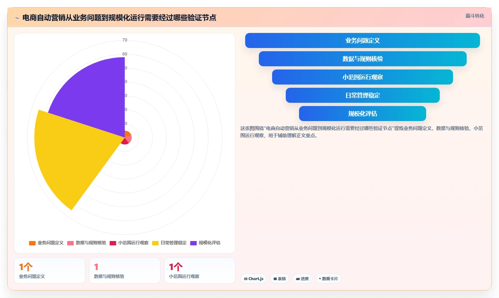This screenshot has width=499, height=298.
Task: Toggle the 日常管理稳定 yellow legend item
Action: tap(169, 243)
